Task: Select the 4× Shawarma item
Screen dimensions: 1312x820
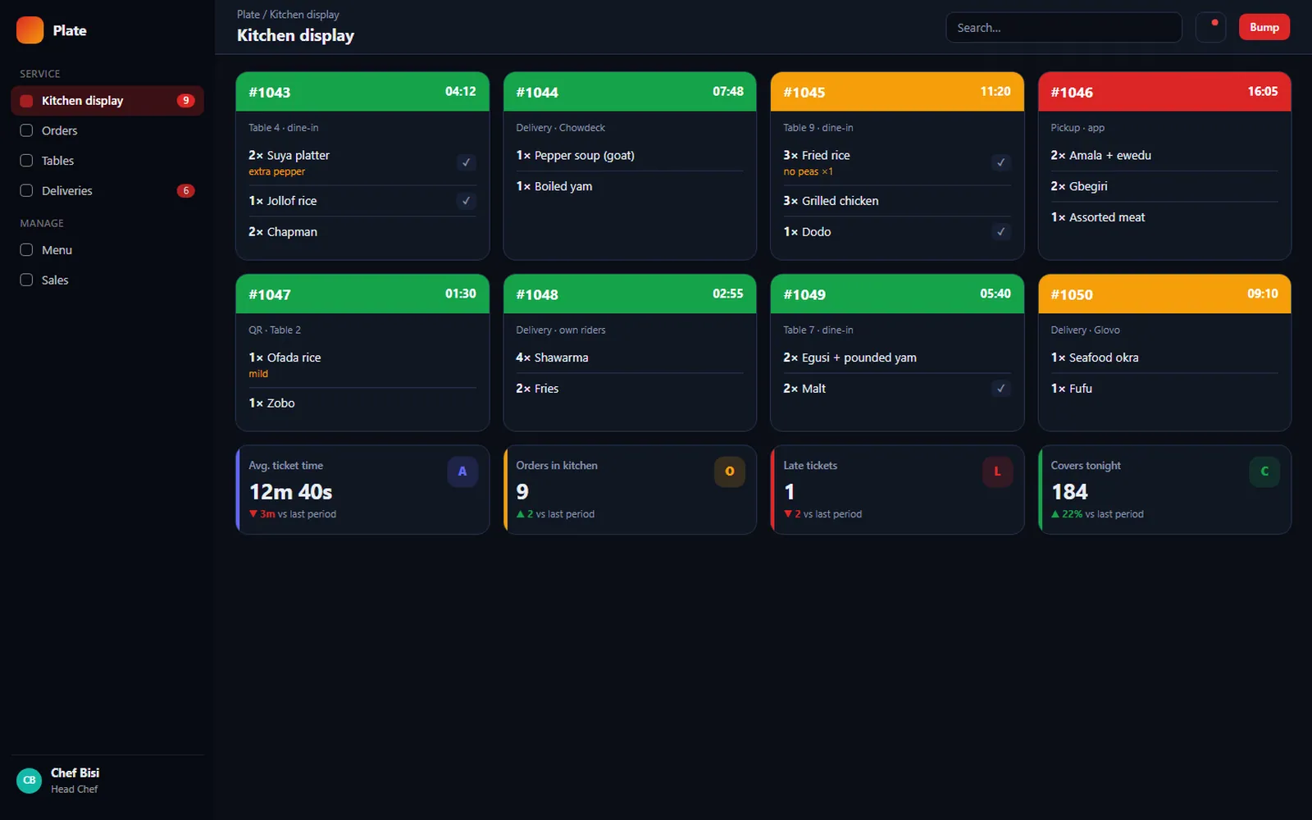Action: [x=630, y=358]
